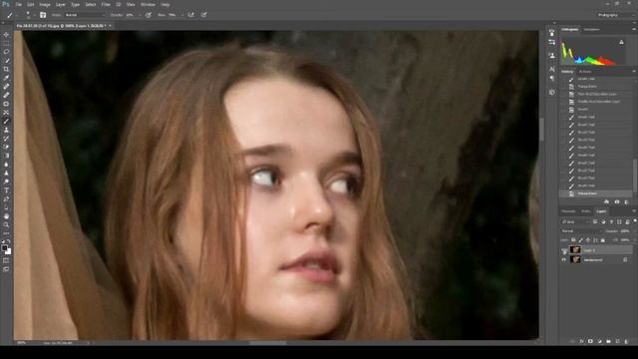Open the layer blend mode dropdown
Viewport: 638px width, 359px height.
tap(581, 231)
